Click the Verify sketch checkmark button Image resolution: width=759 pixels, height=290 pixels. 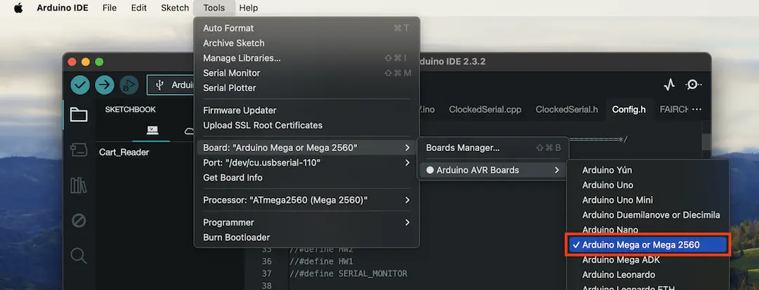tap(80, 85)
